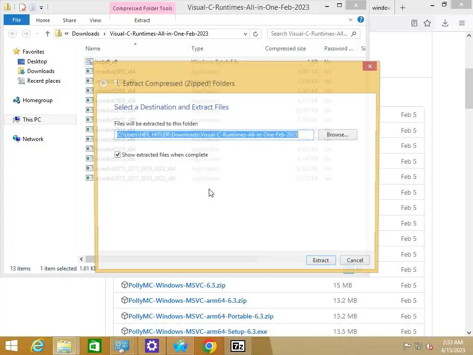Click the network icon in the system tray
Viewport: 473px width, 355px height.
coord(418,346)
